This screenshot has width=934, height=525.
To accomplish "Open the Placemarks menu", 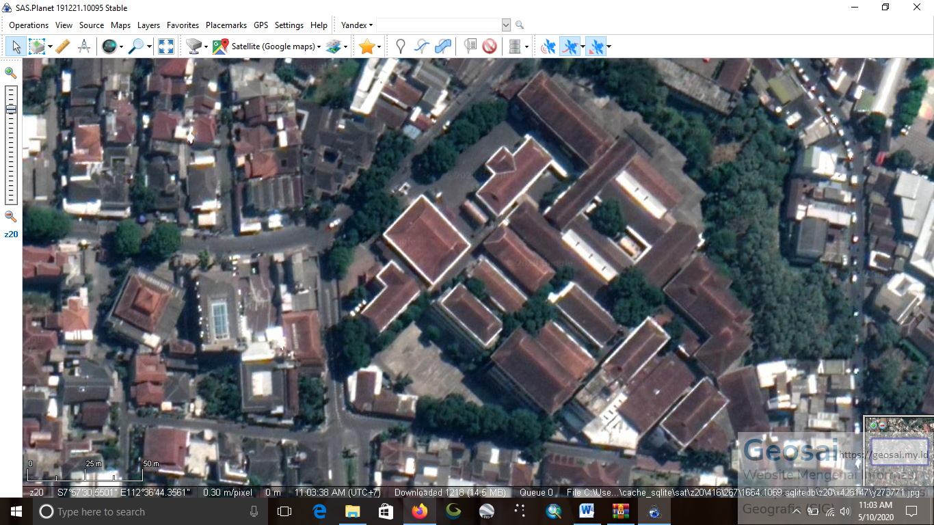I will coord(226,25).
